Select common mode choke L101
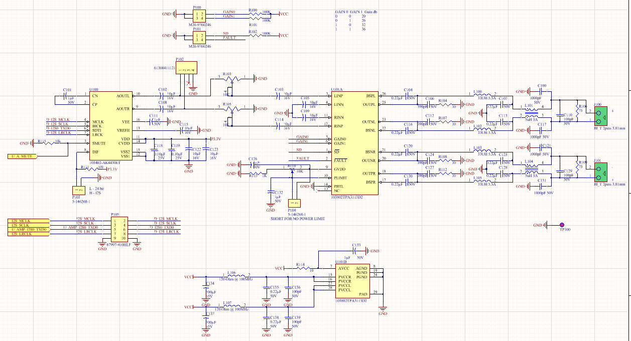631x341 pixels. pos(532,114)
